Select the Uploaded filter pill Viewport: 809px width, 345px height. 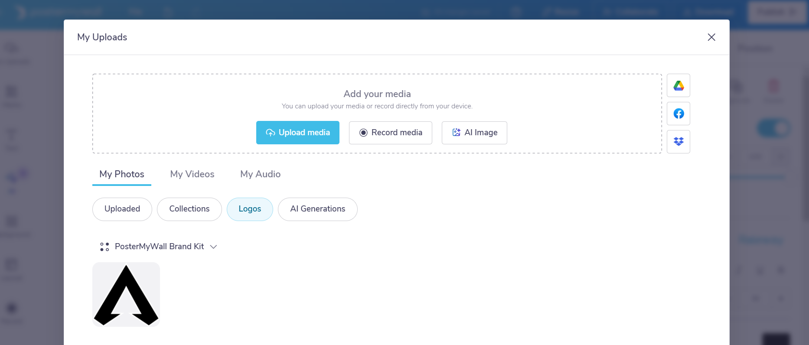122,209
